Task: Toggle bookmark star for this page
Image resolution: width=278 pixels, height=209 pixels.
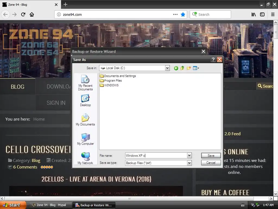Action: [183, 14]
